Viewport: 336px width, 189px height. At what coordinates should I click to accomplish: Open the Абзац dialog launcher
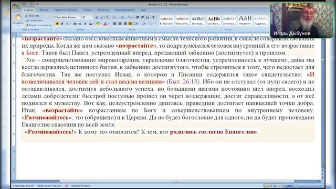155,29
